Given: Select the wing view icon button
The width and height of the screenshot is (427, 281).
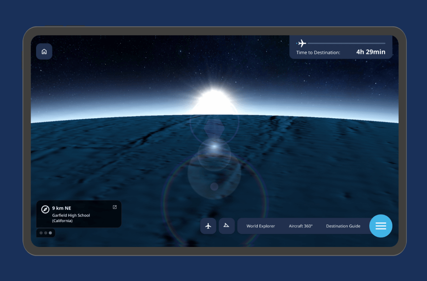Looking at the screenshot, I should pos(227,226).
